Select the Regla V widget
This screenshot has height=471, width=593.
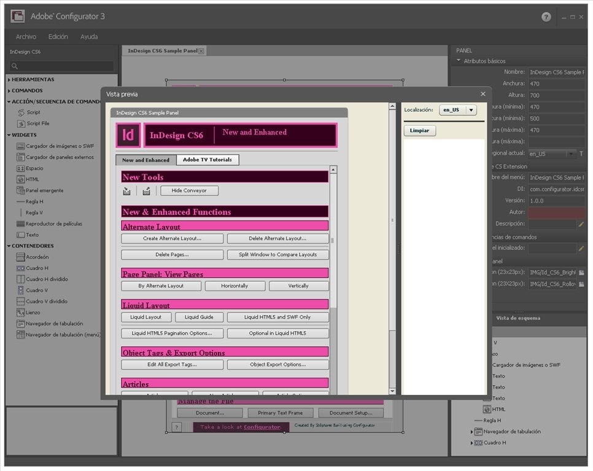[30, 212]
